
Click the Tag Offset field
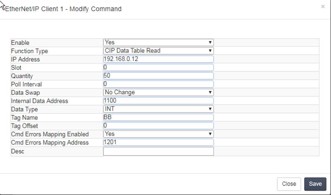[x=158, y=126]
